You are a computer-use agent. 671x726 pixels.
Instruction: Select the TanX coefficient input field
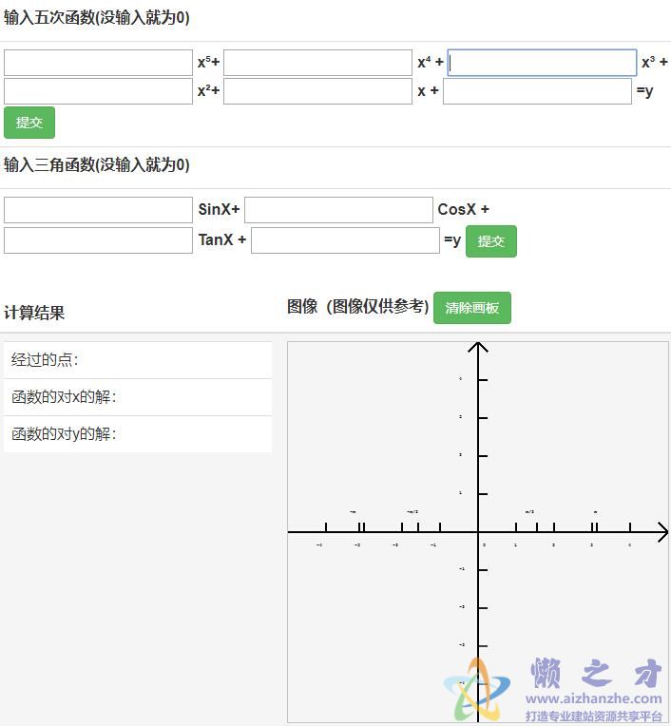click(x=98, y=240)
